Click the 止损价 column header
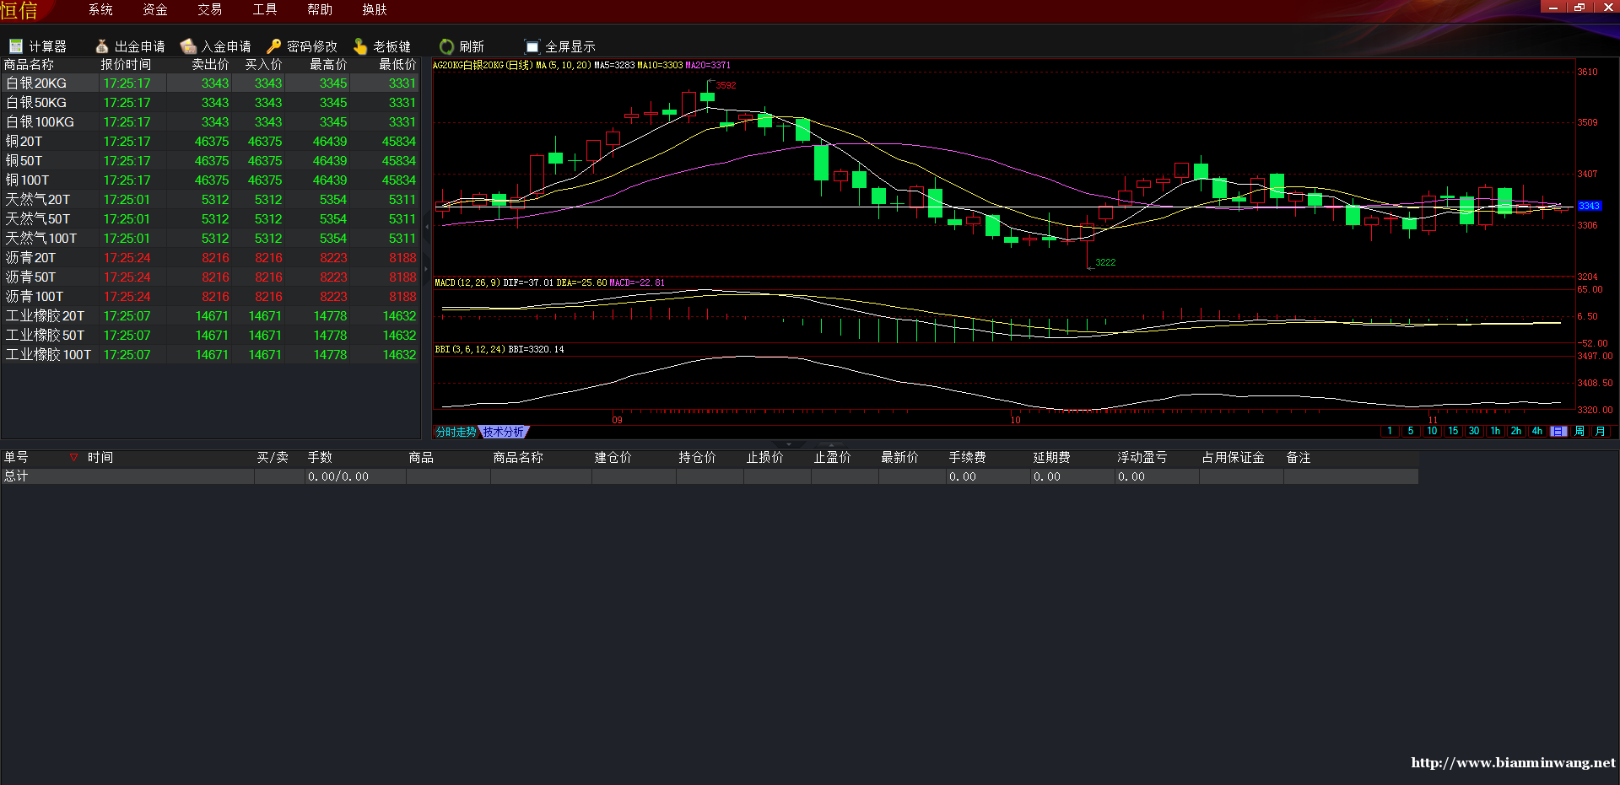This screenshot has width=1620, height=785. coord(764,457)
